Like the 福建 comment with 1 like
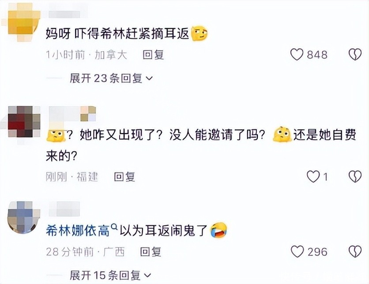 click(x=313, y=176)
